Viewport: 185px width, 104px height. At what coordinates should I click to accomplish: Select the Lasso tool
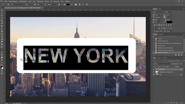point(2,16)
